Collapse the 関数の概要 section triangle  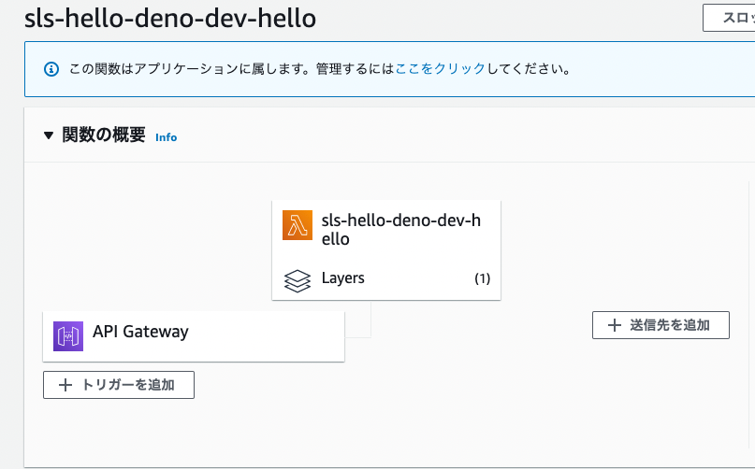[x=48, y=135]
